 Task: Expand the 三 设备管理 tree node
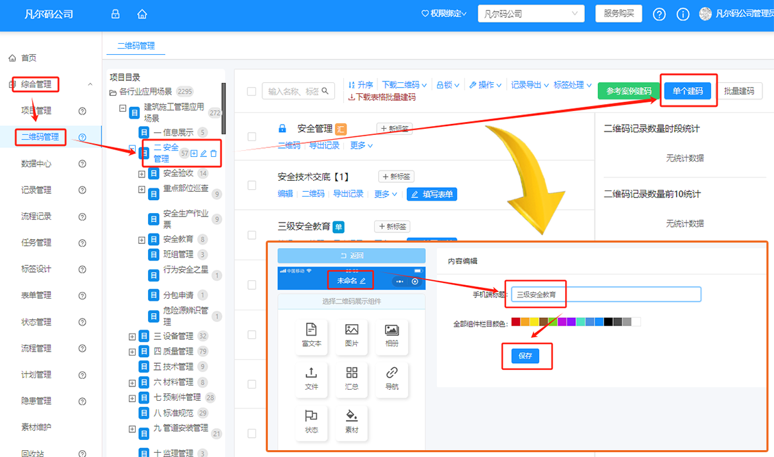pyautogui.click(x=132, y=336)
